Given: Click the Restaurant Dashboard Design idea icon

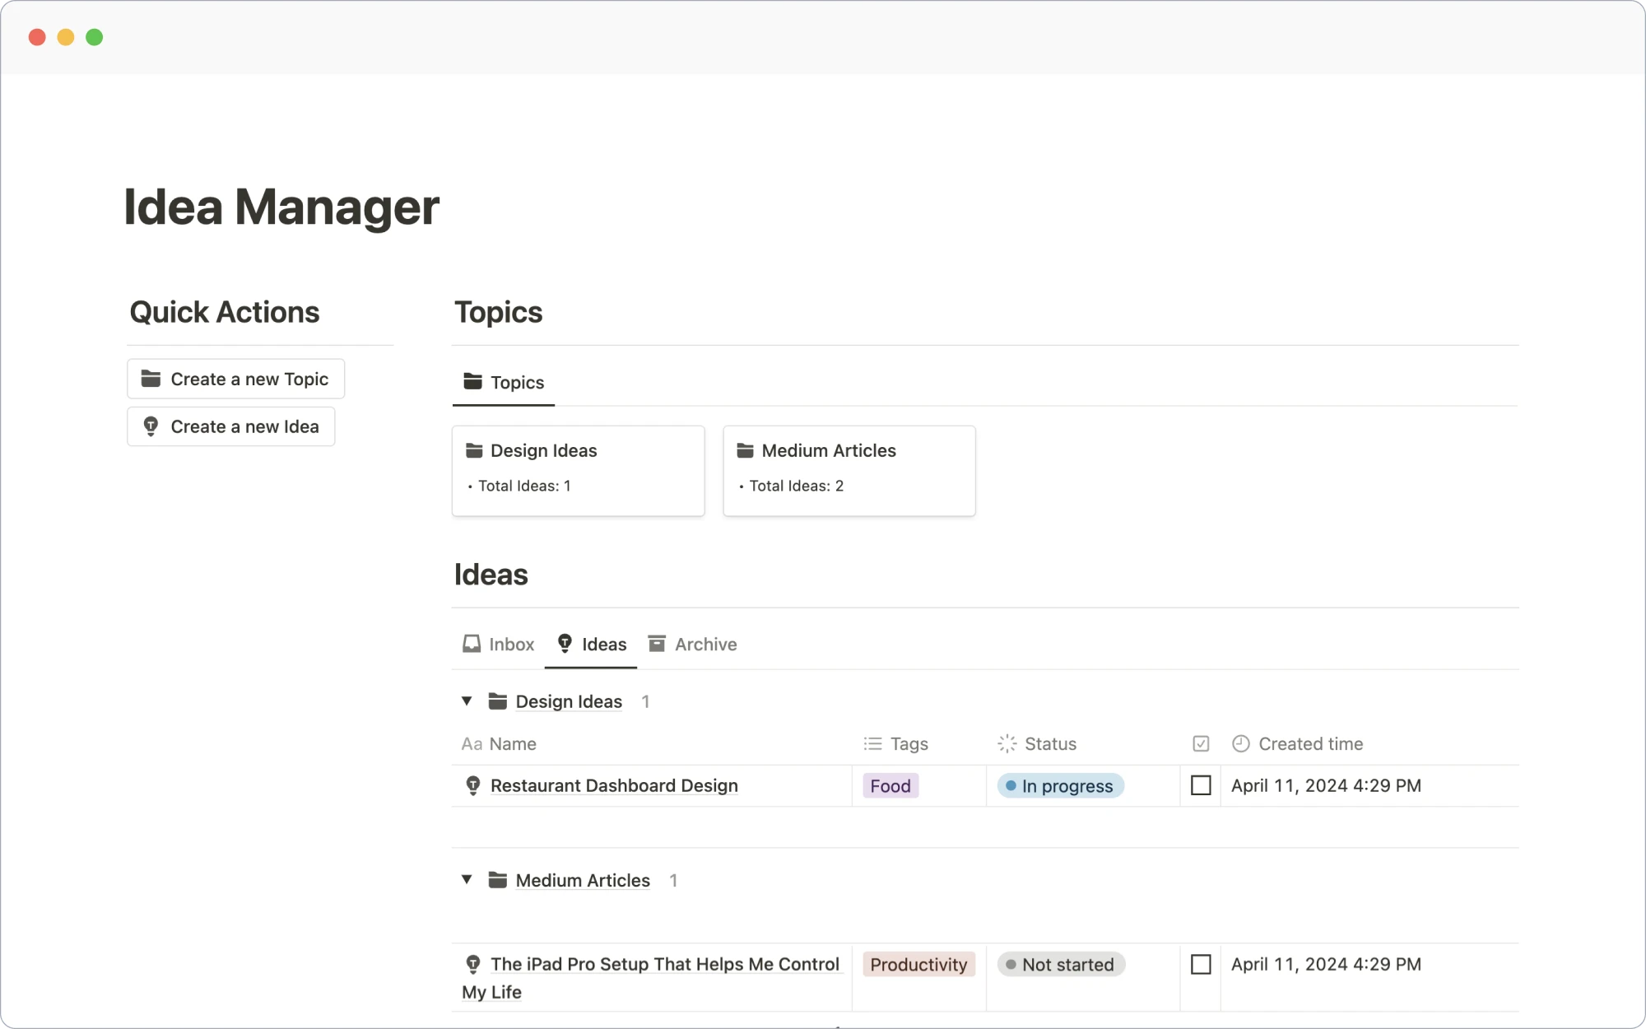Looking at the screenshot, I should pos(474,785).
